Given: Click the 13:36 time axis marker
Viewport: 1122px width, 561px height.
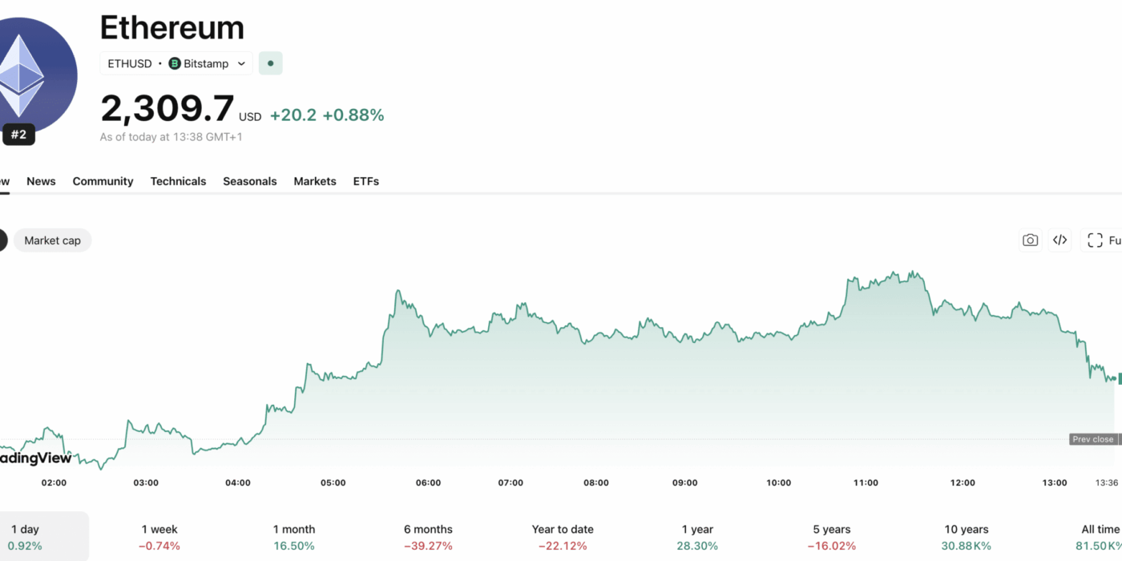Looking at the screenshot, I should (x=1107, y=482).
